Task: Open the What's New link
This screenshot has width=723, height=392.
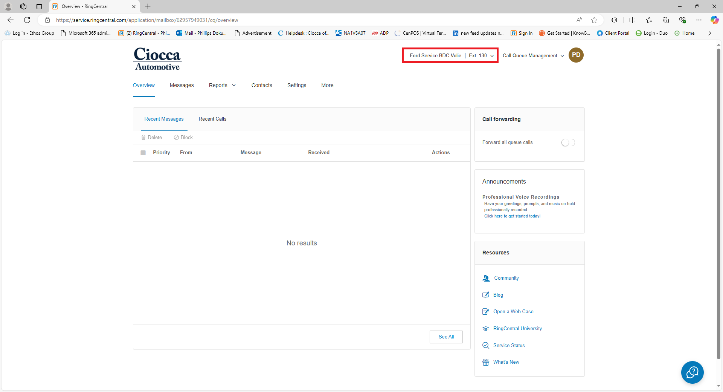Action: click(506, 362)
